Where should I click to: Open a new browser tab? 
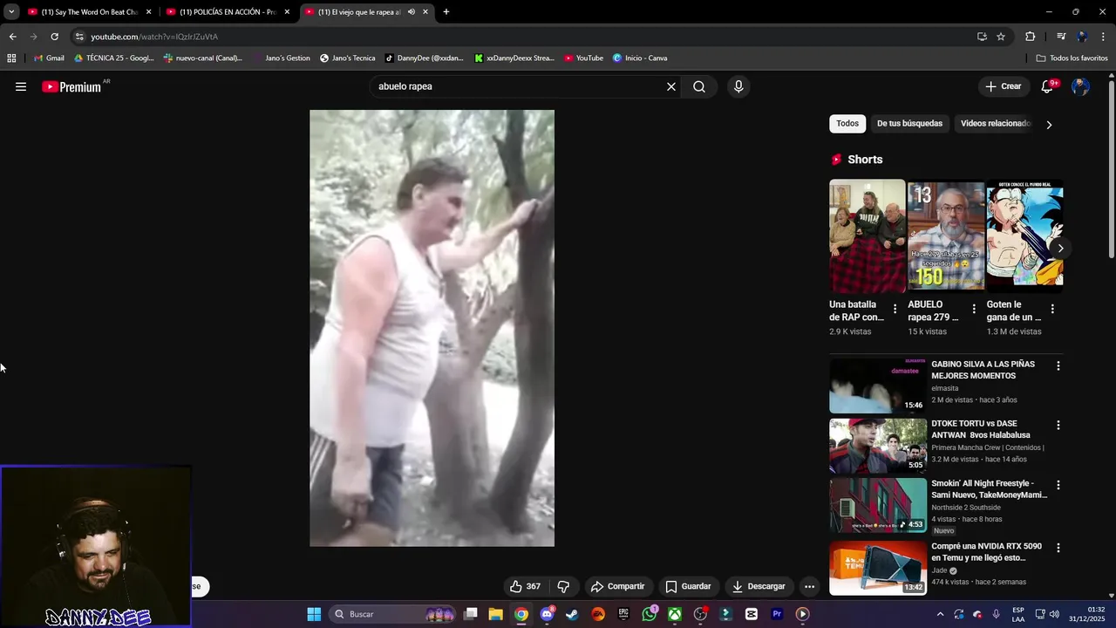click(x=446, y=12)
